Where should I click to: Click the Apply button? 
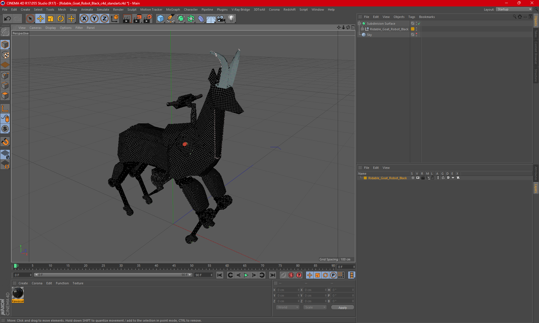tap(342, 308)
